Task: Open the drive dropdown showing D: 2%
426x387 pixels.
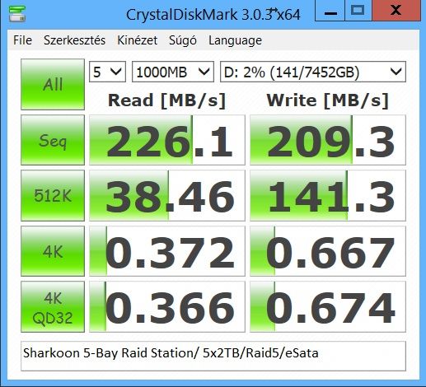Action: pyautogui.click(x=313, y=72)
